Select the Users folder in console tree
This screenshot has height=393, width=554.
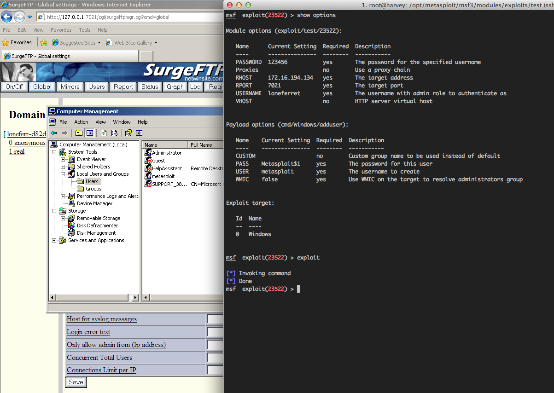click(x=92, y=181)
